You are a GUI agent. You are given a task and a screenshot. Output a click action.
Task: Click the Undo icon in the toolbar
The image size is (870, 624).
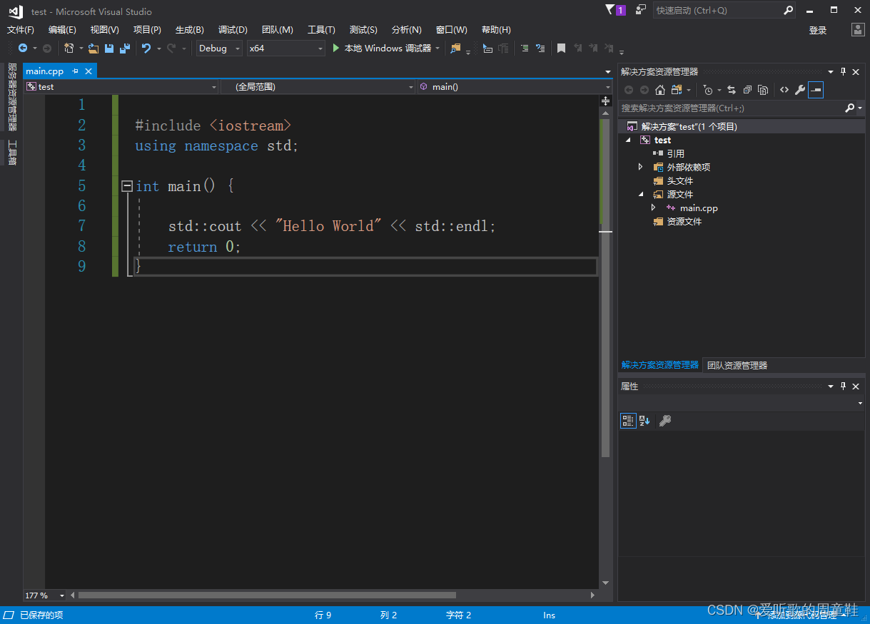tap(147, 48)
